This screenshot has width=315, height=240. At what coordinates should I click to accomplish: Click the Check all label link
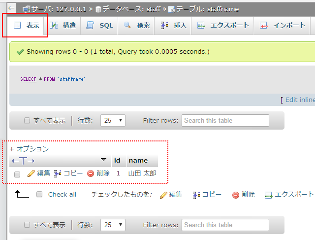[62, 194]
